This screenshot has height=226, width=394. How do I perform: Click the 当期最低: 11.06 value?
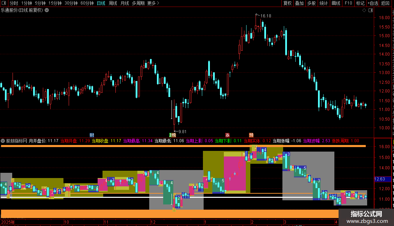pyautogui.click(x=169, y=141)
